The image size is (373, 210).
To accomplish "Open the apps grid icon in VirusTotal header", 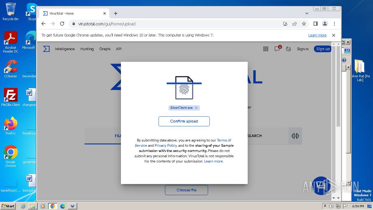I will click(266, 49).
